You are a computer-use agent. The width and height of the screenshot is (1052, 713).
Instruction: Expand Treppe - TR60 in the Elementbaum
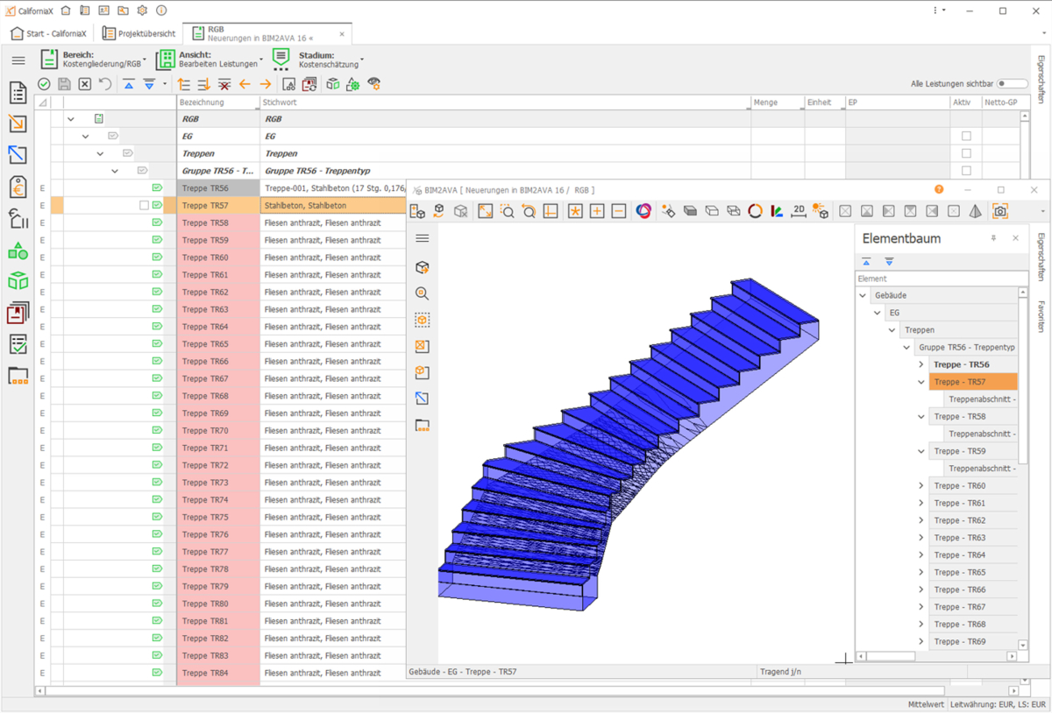pyautogui.click(x=920, y=486)
